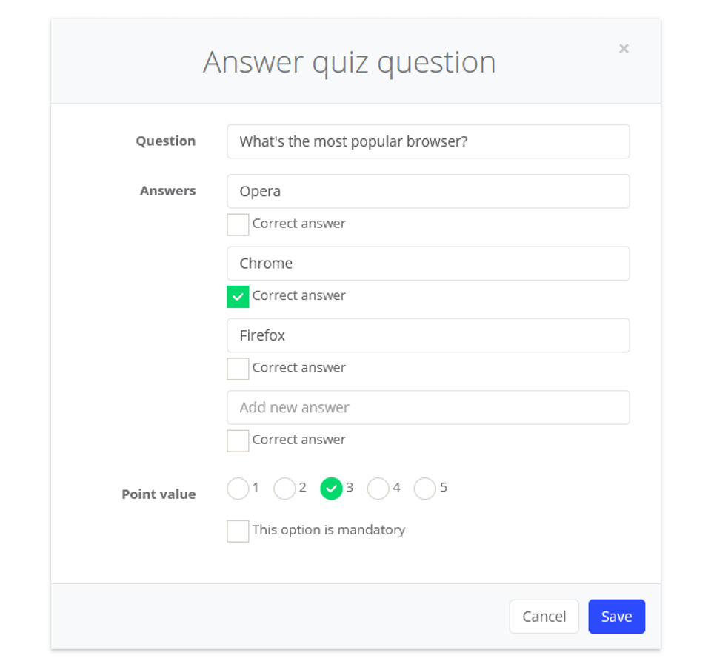Click the Opera answer field

(x=428, y=191)
